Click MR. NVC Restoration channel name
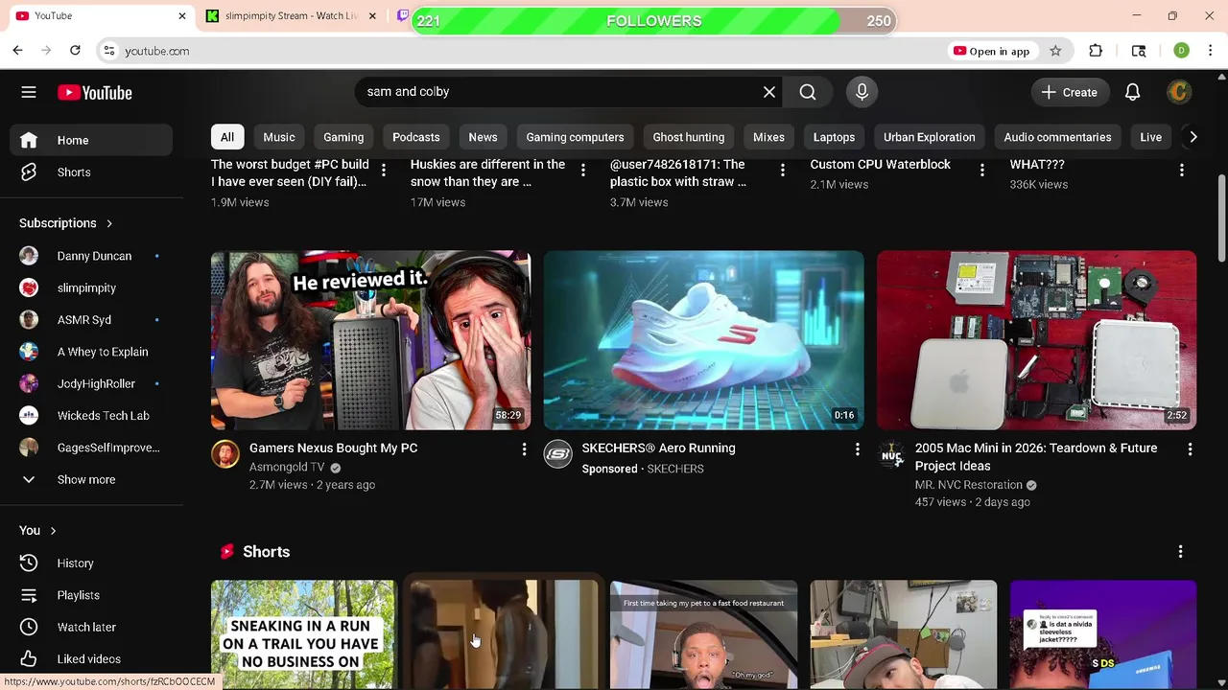 click(968, 485)
